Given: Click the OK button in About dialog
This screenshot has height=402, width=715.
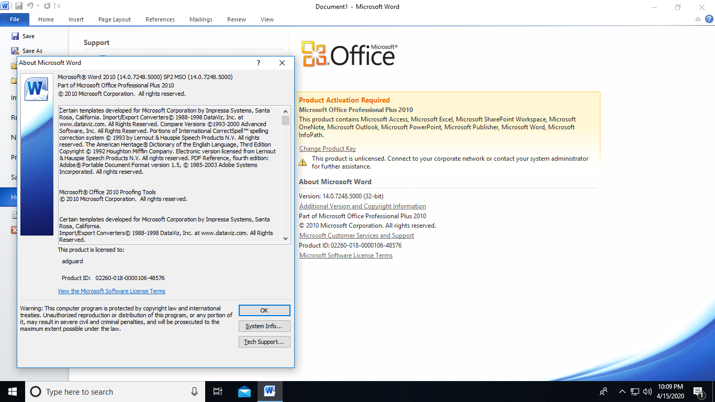Looking at the screenshot, I should click(x=264, y=310).
